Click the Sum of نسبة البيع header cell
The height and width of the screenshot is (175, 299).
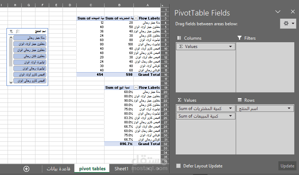[x=119, y=87]
